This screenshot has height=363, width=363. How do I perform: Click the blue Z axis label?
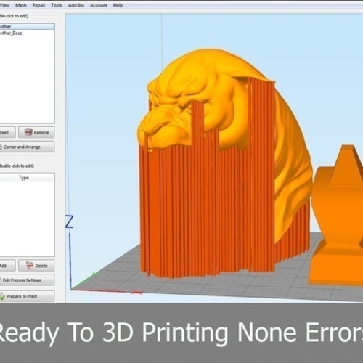[x=70, y=221]
